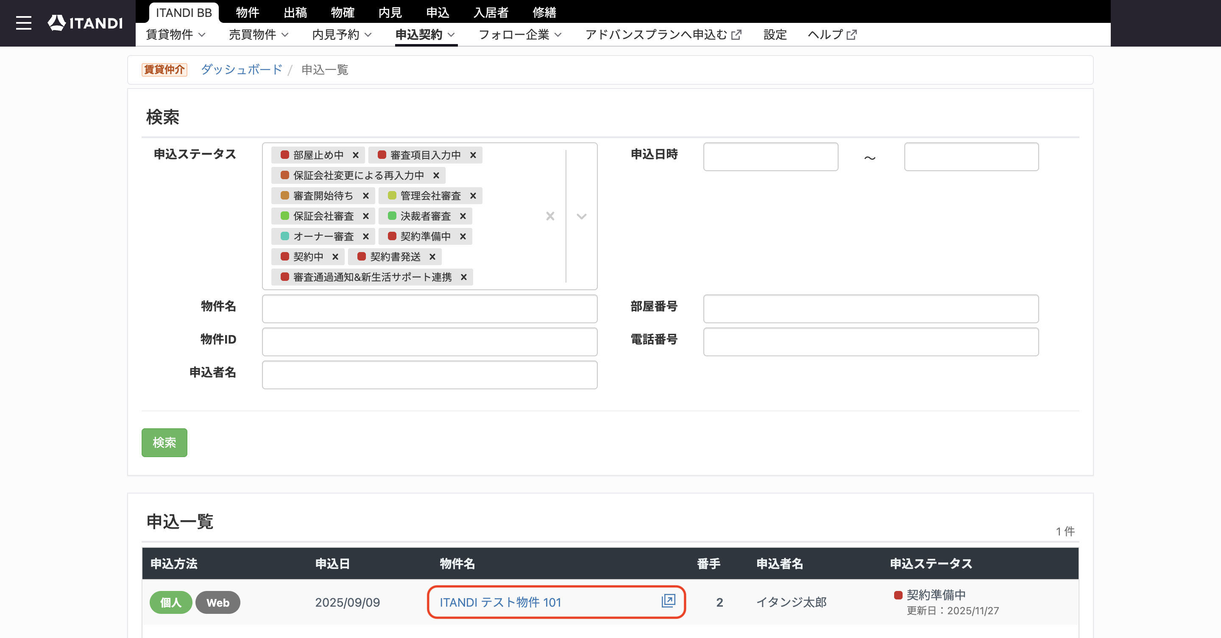The width and height of the screenshot is (1221, 638).
Task: Focus the 電話番号 input field
Action: pos(871,342)
